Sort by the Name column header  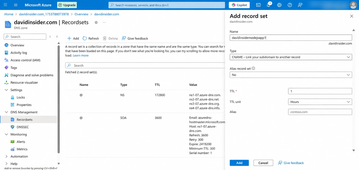coord(84,85)
